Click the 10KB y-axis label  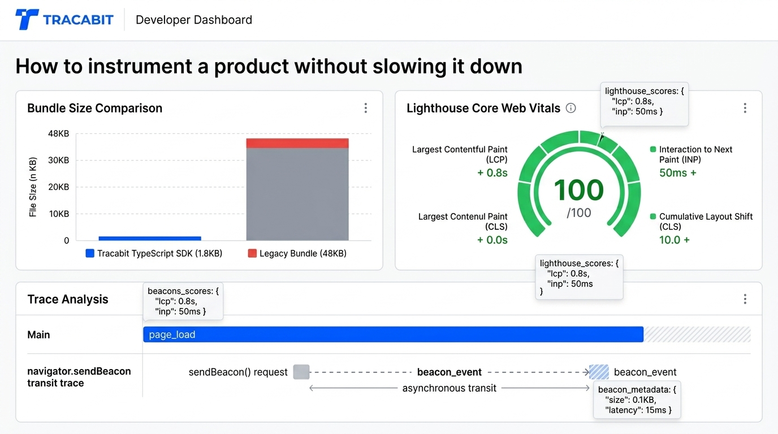pyautogui.click(x=58, y=214)
